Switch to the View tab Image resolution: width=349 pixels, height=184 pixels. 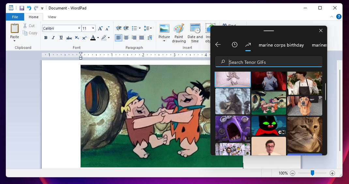pos(52,17)
